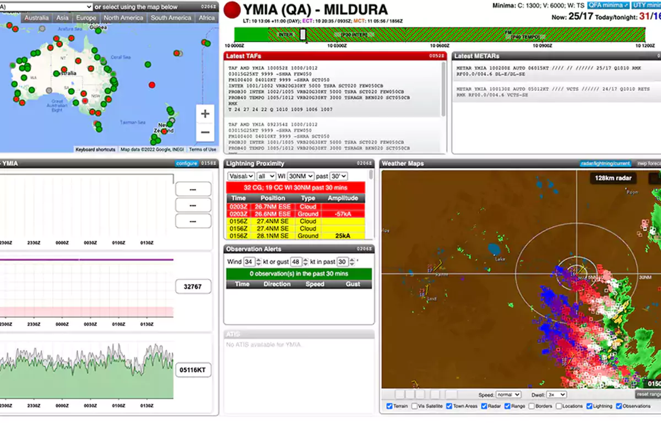Click a green station marker near New Zealand
Screen dimensions: 661x424
click(x=169, y=110)
